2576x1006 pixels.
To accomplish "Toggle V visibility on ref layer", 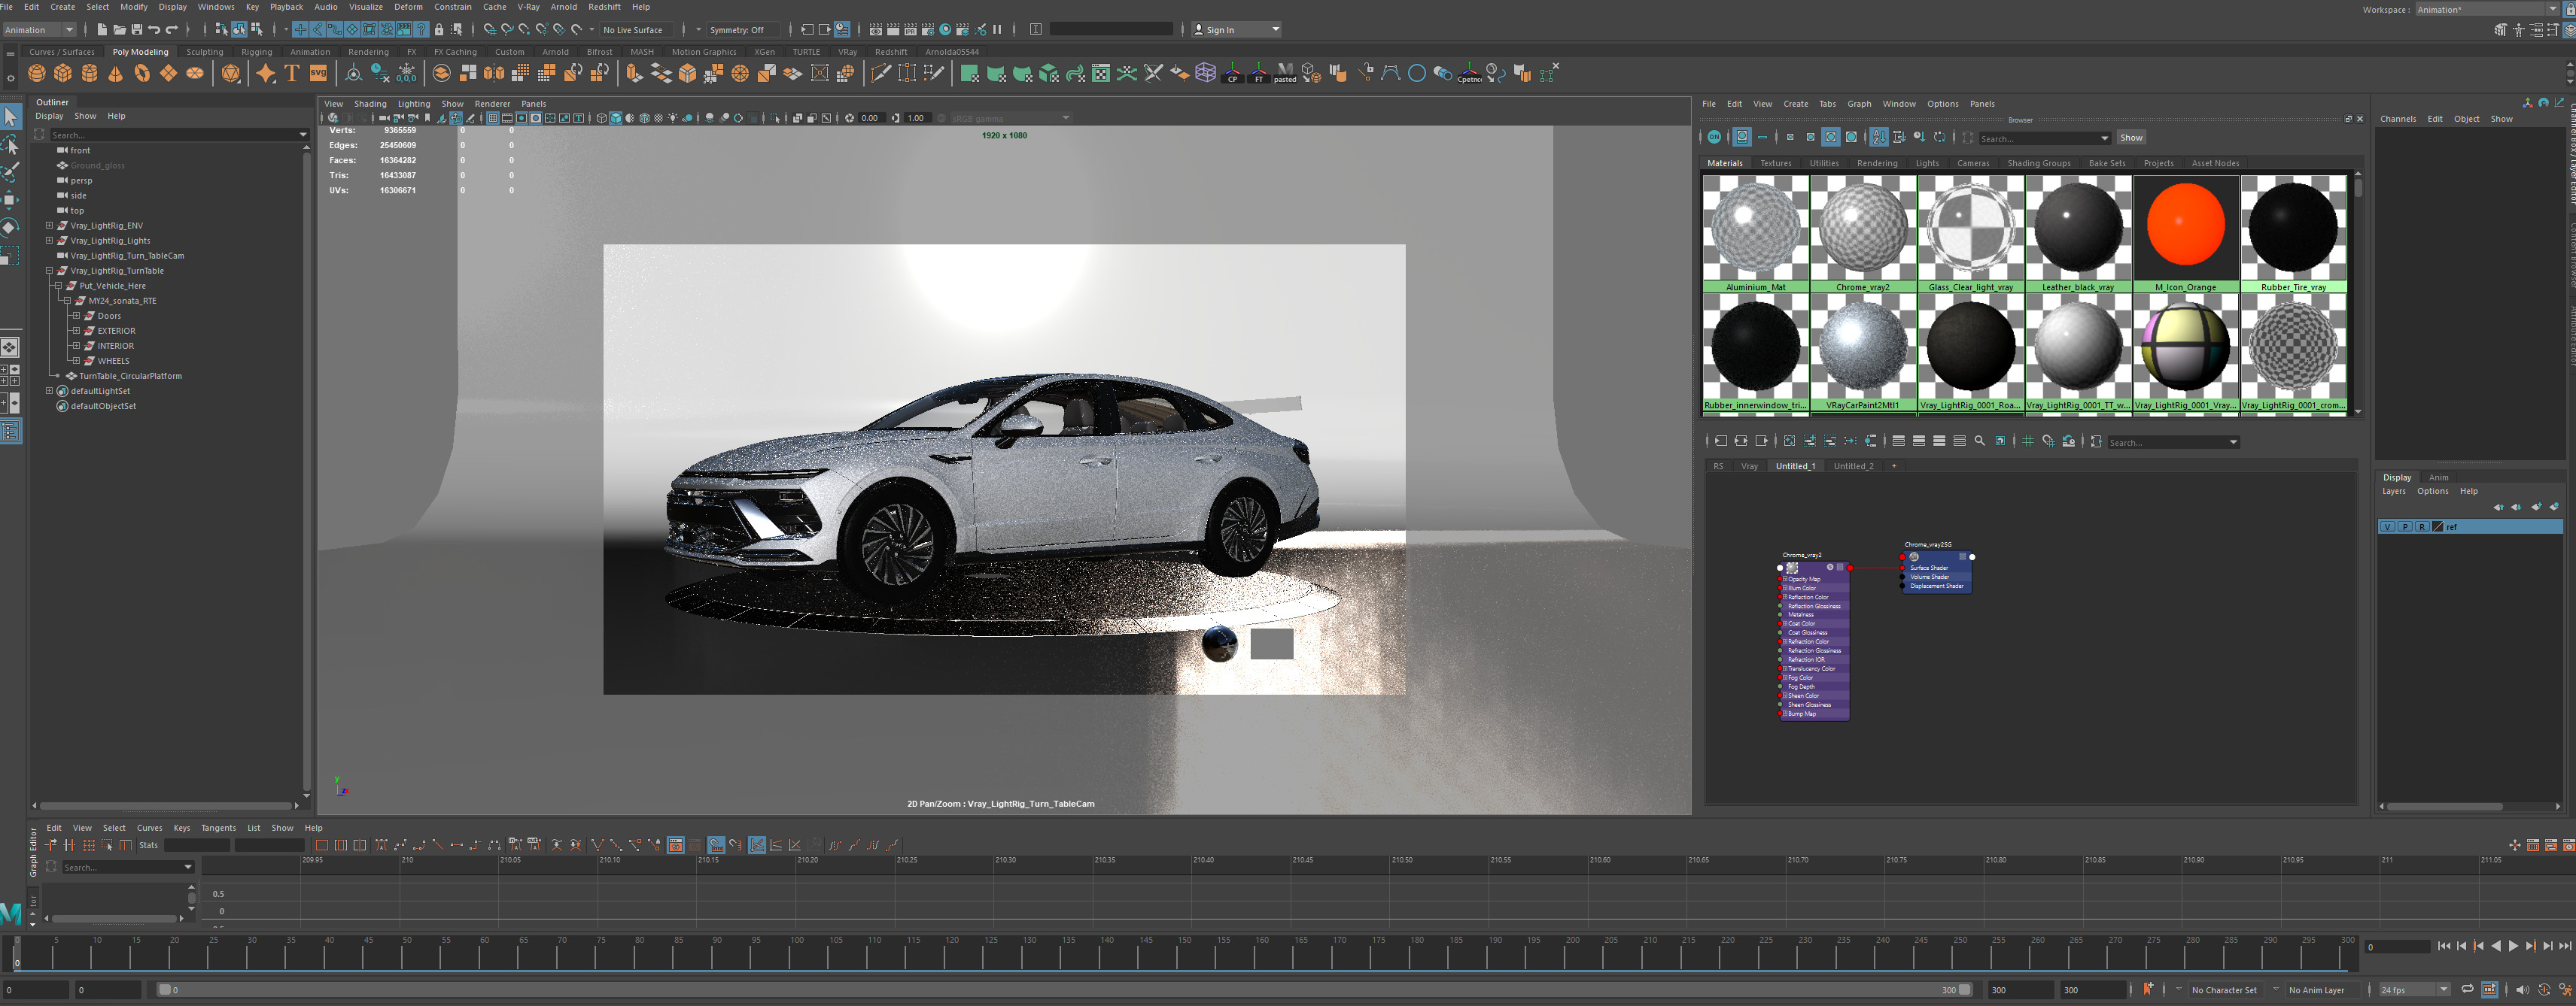I will coord(2387,526).
